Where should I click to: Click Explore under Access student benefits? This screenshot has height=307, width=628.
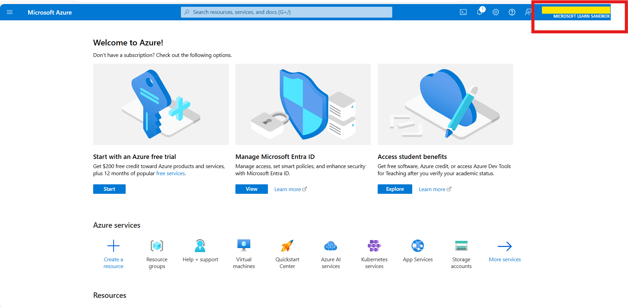395,189
